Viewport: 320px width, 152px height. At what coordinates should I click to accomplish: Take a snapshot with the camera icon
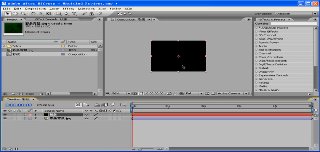(169, 93)
